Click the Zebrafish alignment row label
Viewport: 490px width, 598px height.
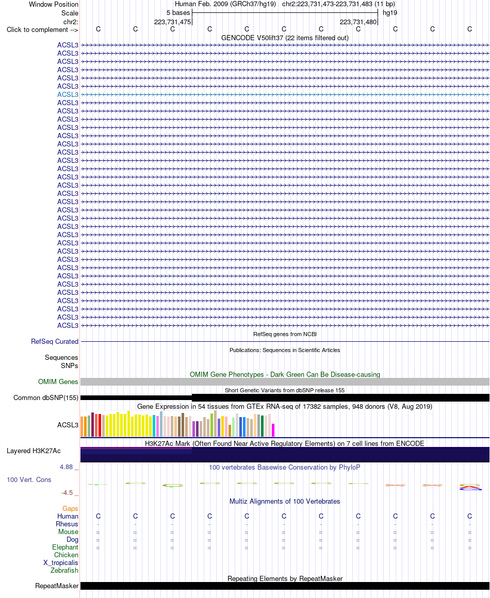(64, 571)
